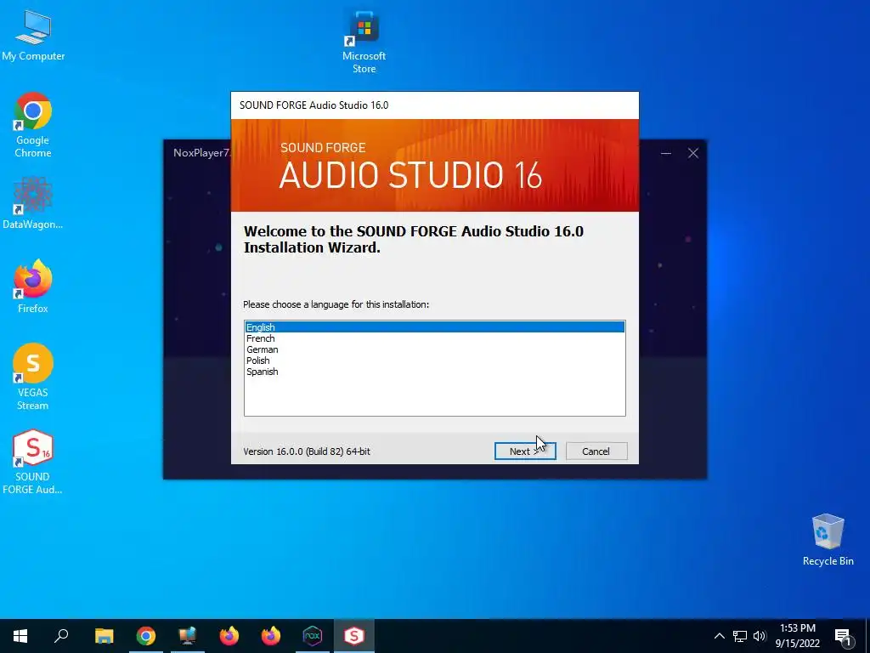Open the Windows Start menu
This screenshot has width=870, height=653.
20,636
